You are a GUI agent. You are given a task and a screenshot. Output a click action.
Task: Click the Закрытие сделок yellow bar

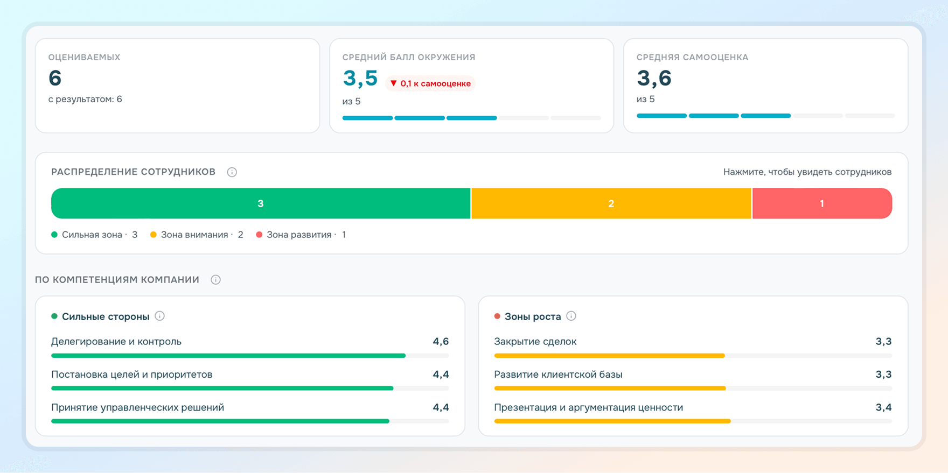[610, 356]
